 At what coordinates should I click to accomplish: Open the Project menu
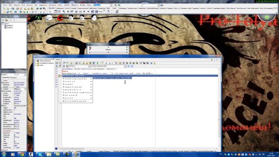(x=30, y=5)
